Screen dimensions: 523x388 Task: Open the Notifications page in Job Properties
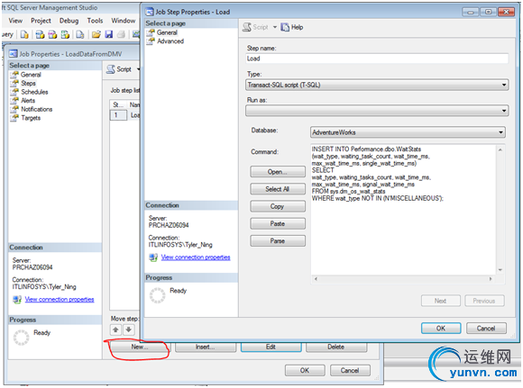pos(37,109)
